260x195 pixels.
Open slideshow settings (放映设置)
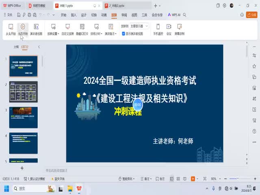point(53,30)
